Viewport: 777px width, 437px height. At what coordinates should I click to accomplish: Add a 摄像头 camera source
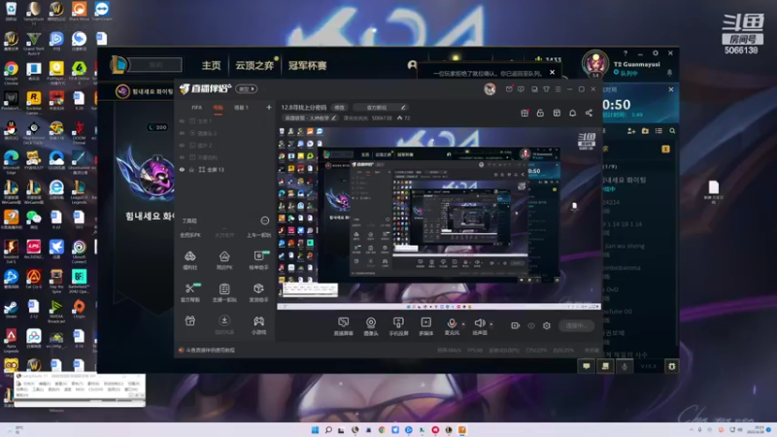[x=371, y=326]
